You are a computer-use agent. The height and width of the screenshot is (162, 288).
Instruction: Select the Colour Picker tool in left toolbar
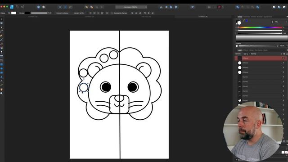(x=2, y=85)
